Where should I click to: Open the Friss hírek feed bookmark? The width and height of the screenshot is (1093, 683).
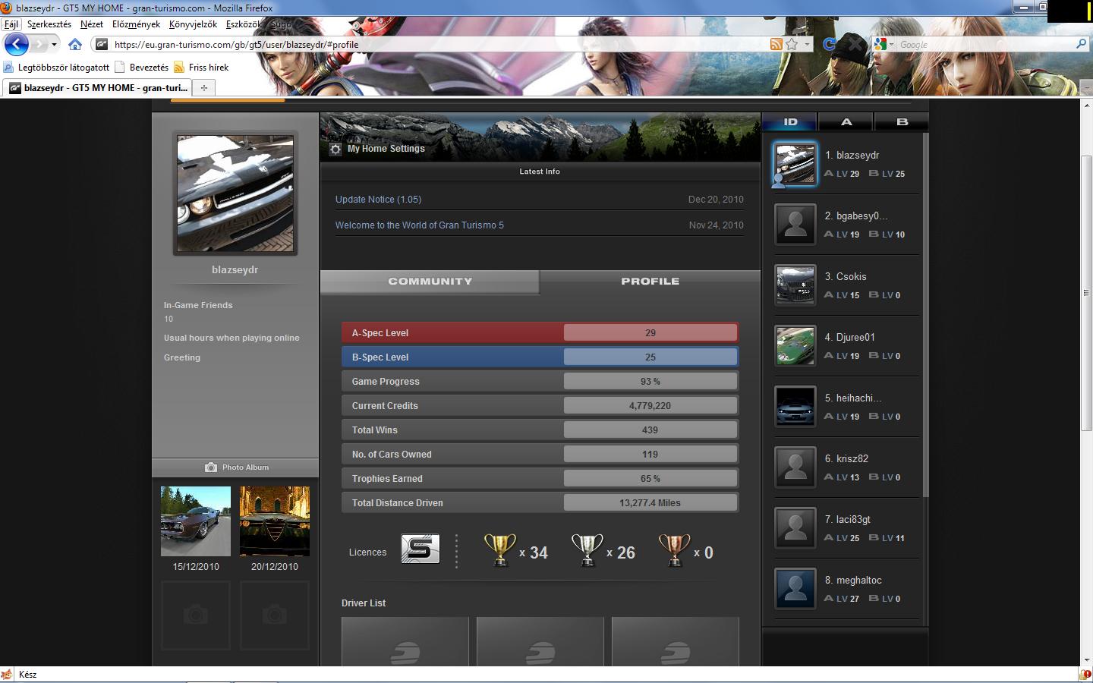[201, 68]
